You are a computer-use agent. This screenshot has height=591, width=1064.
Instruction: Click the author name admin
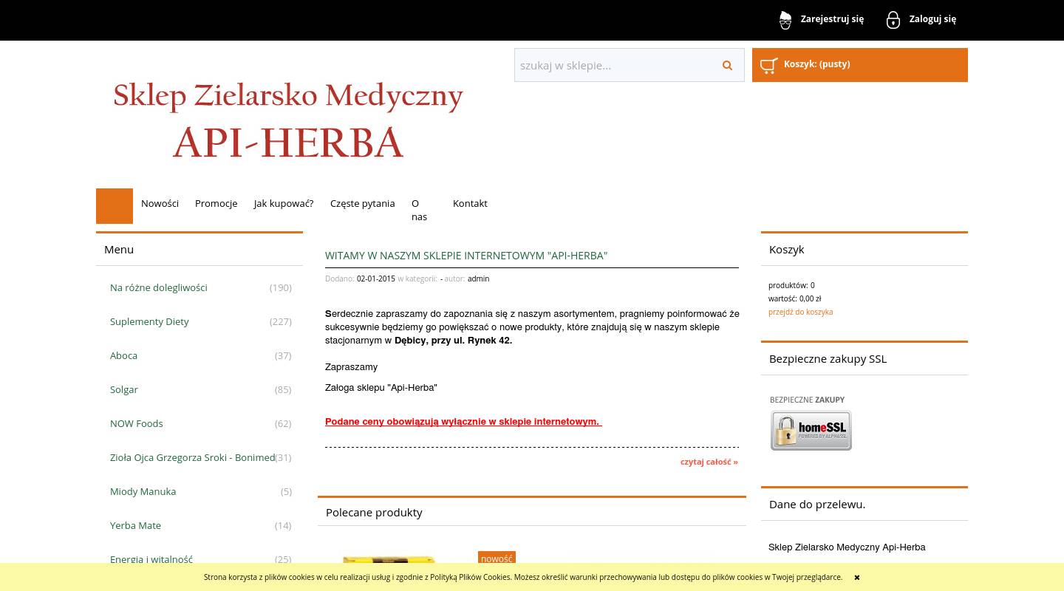point(478,279)
